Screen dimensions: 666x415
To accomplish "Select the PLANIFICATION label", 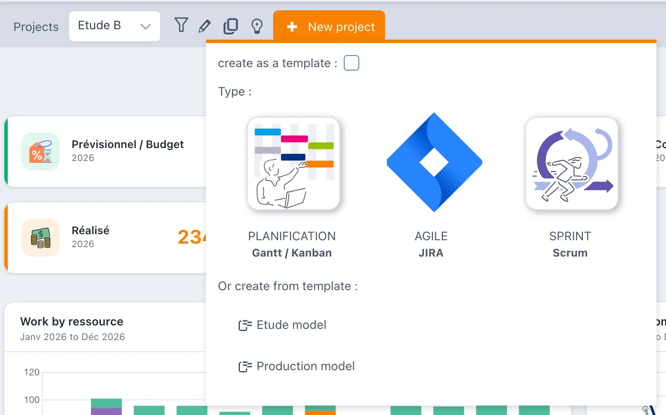I will 292,236.
